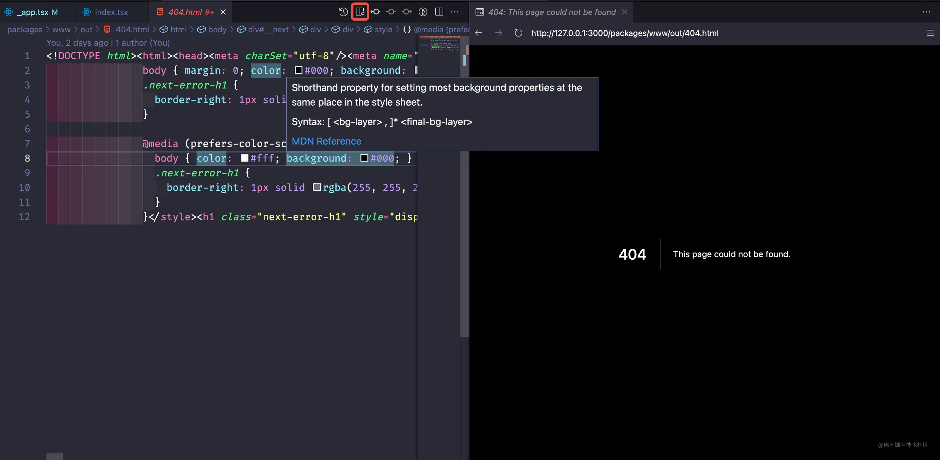Screen dimensions: 940x460
Task: Click the forward navigation arrow in browser
Action: pos(499,33)
